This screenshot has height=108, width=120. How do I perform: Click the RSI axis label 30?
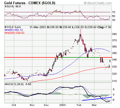pyautogui.click(x=113, y=20)
